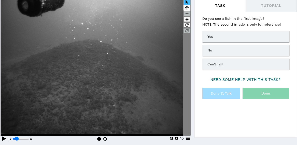Select the second image hollow dot
The image size is (297, 145).
[x=105, y=139]
